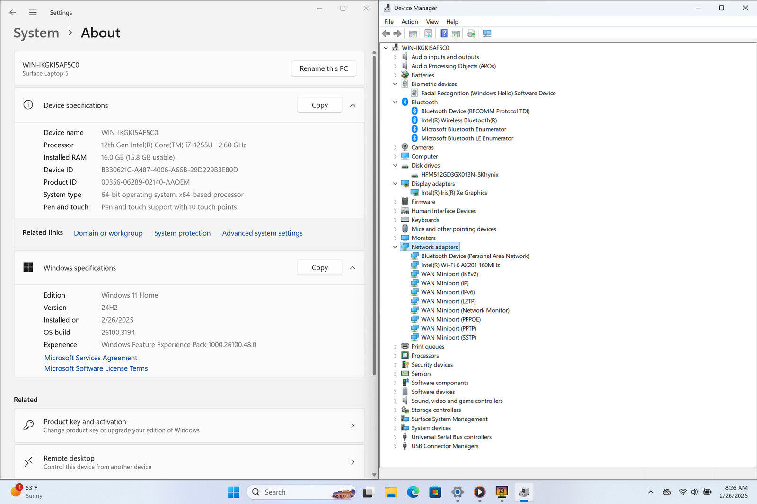Click the Settings back arrow
Image resolution: width=757 pixels, height=504 pixels.
click(13, 13)
